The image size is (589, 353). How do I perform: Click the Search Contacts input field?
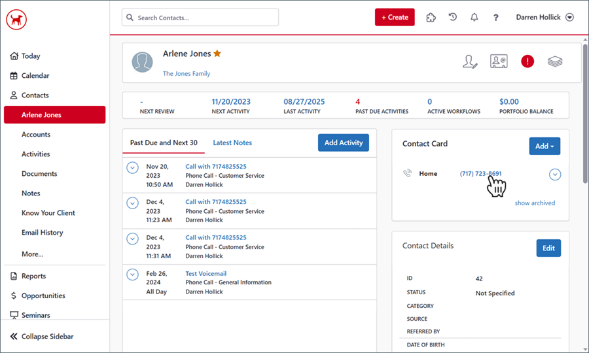pos(200,18)
